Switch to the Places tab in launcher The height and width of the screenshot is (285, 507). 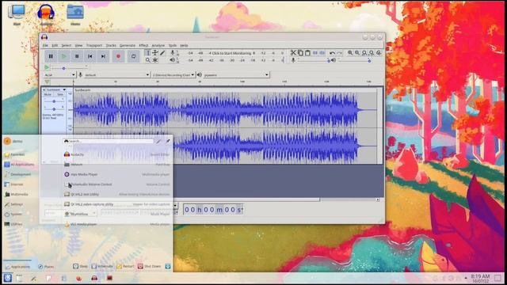46,267
